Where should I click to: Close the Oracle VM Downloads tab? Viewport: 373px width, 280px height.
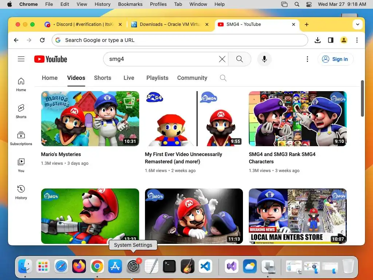click(x=207, y=24)
